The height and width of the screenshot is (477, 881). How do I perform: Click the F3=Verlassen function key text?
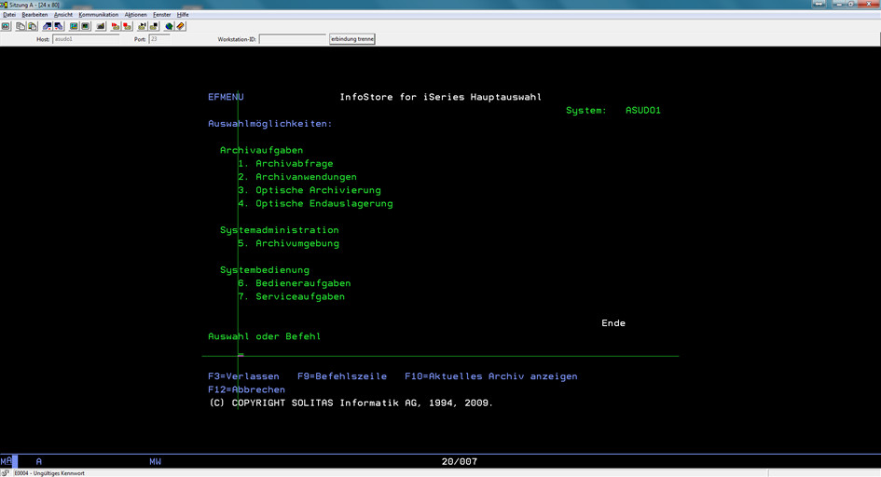pyautogui.click(x=243, y=376)
